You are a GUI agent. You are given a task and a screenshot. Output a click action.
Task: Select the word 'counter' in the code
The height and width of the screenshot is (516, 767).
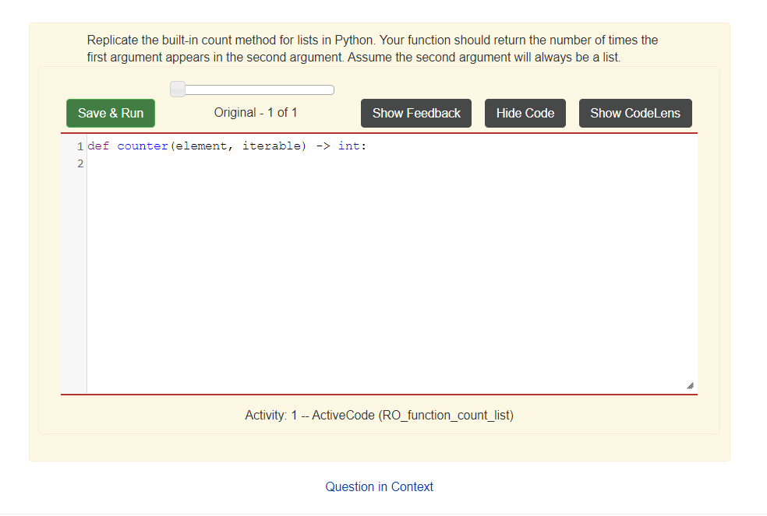tap(142, 146)
